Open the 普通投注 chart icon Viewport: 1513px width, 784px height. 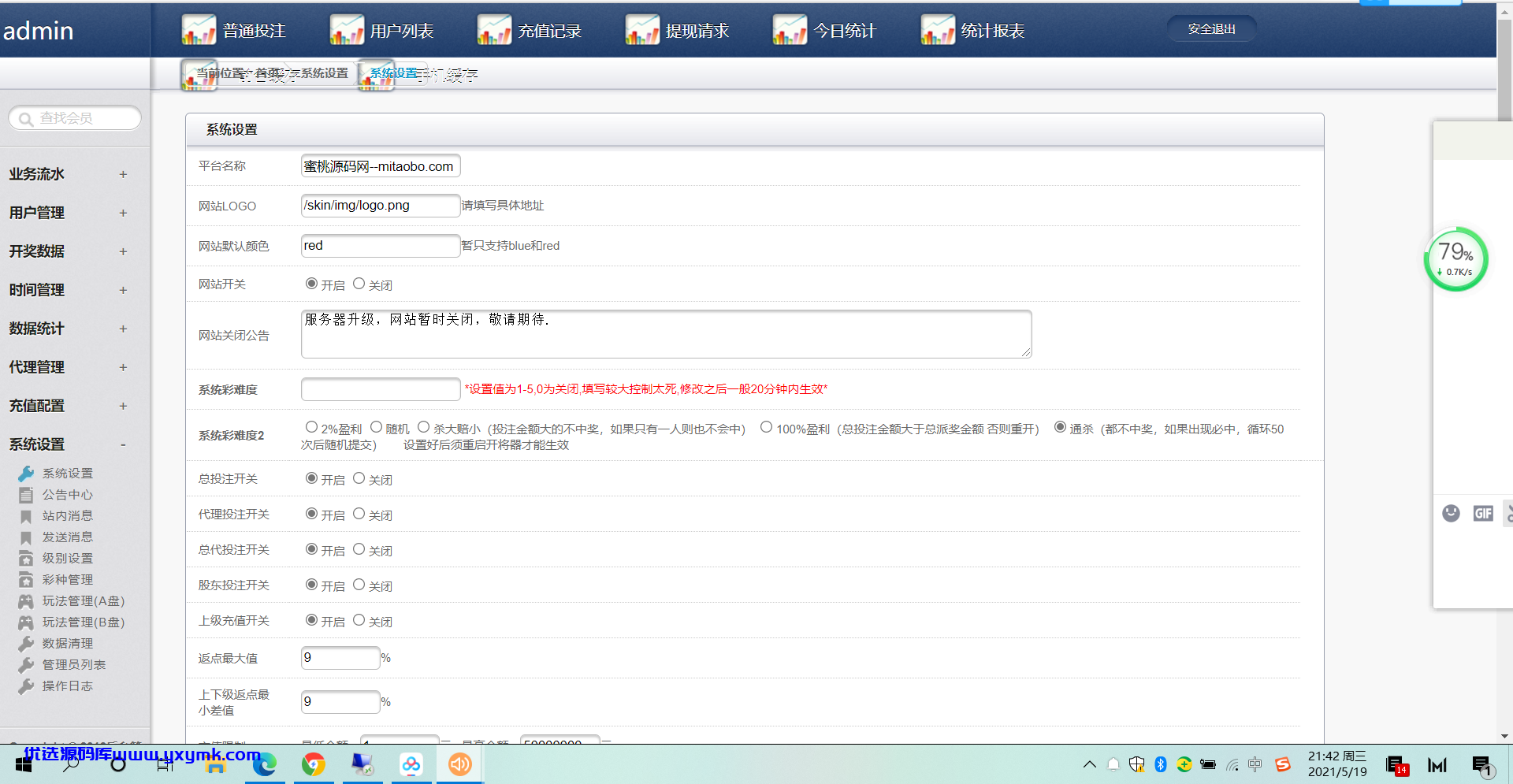click(x=199, y=30)
